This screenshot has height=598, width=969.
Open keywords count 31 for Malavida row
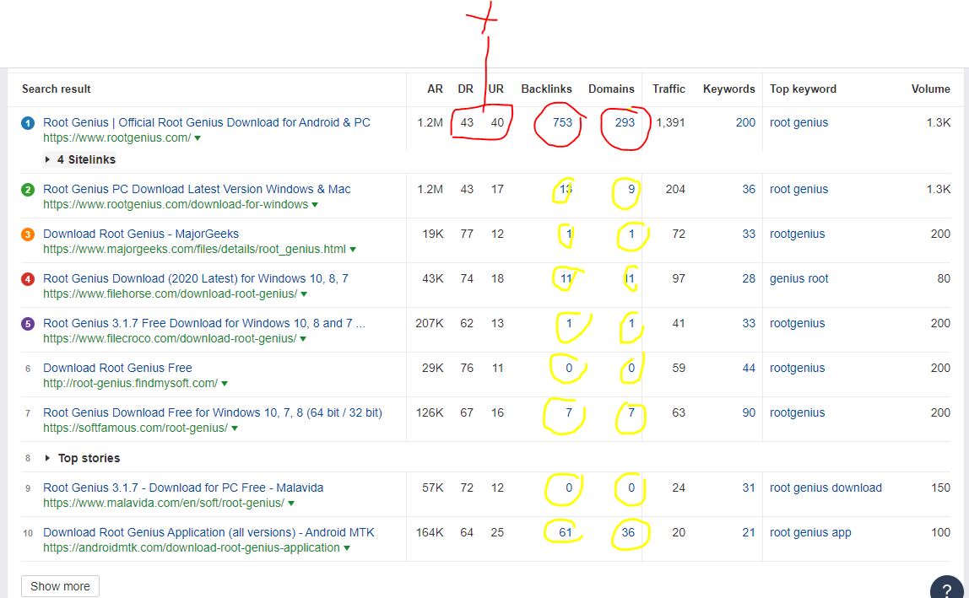749,488
